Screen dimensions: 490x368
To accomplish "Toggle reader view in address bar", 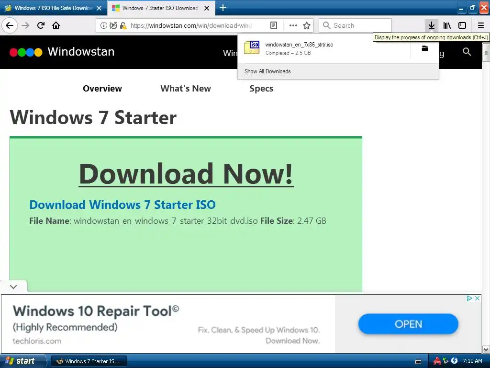I will 273,25.
